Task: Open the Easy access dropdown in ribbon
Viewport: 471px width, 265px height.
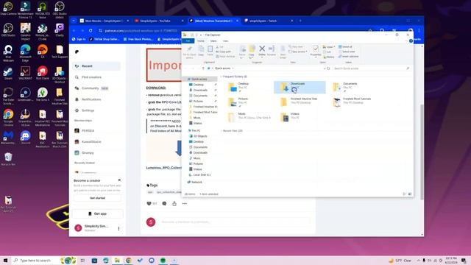Action: (x=298, y=52)
